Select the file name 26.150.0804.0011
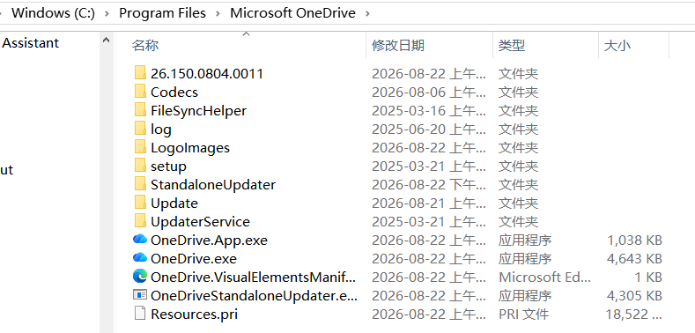 pyautogui.click(x=207, y=74)
